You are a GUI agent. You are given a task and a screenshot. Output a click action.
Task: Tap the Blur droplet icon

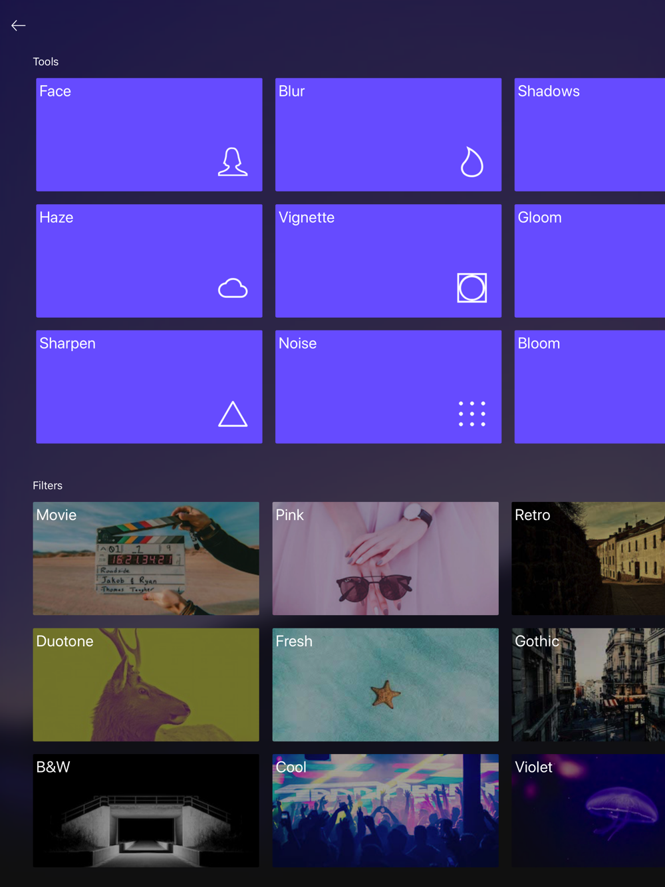coord(472,162)
